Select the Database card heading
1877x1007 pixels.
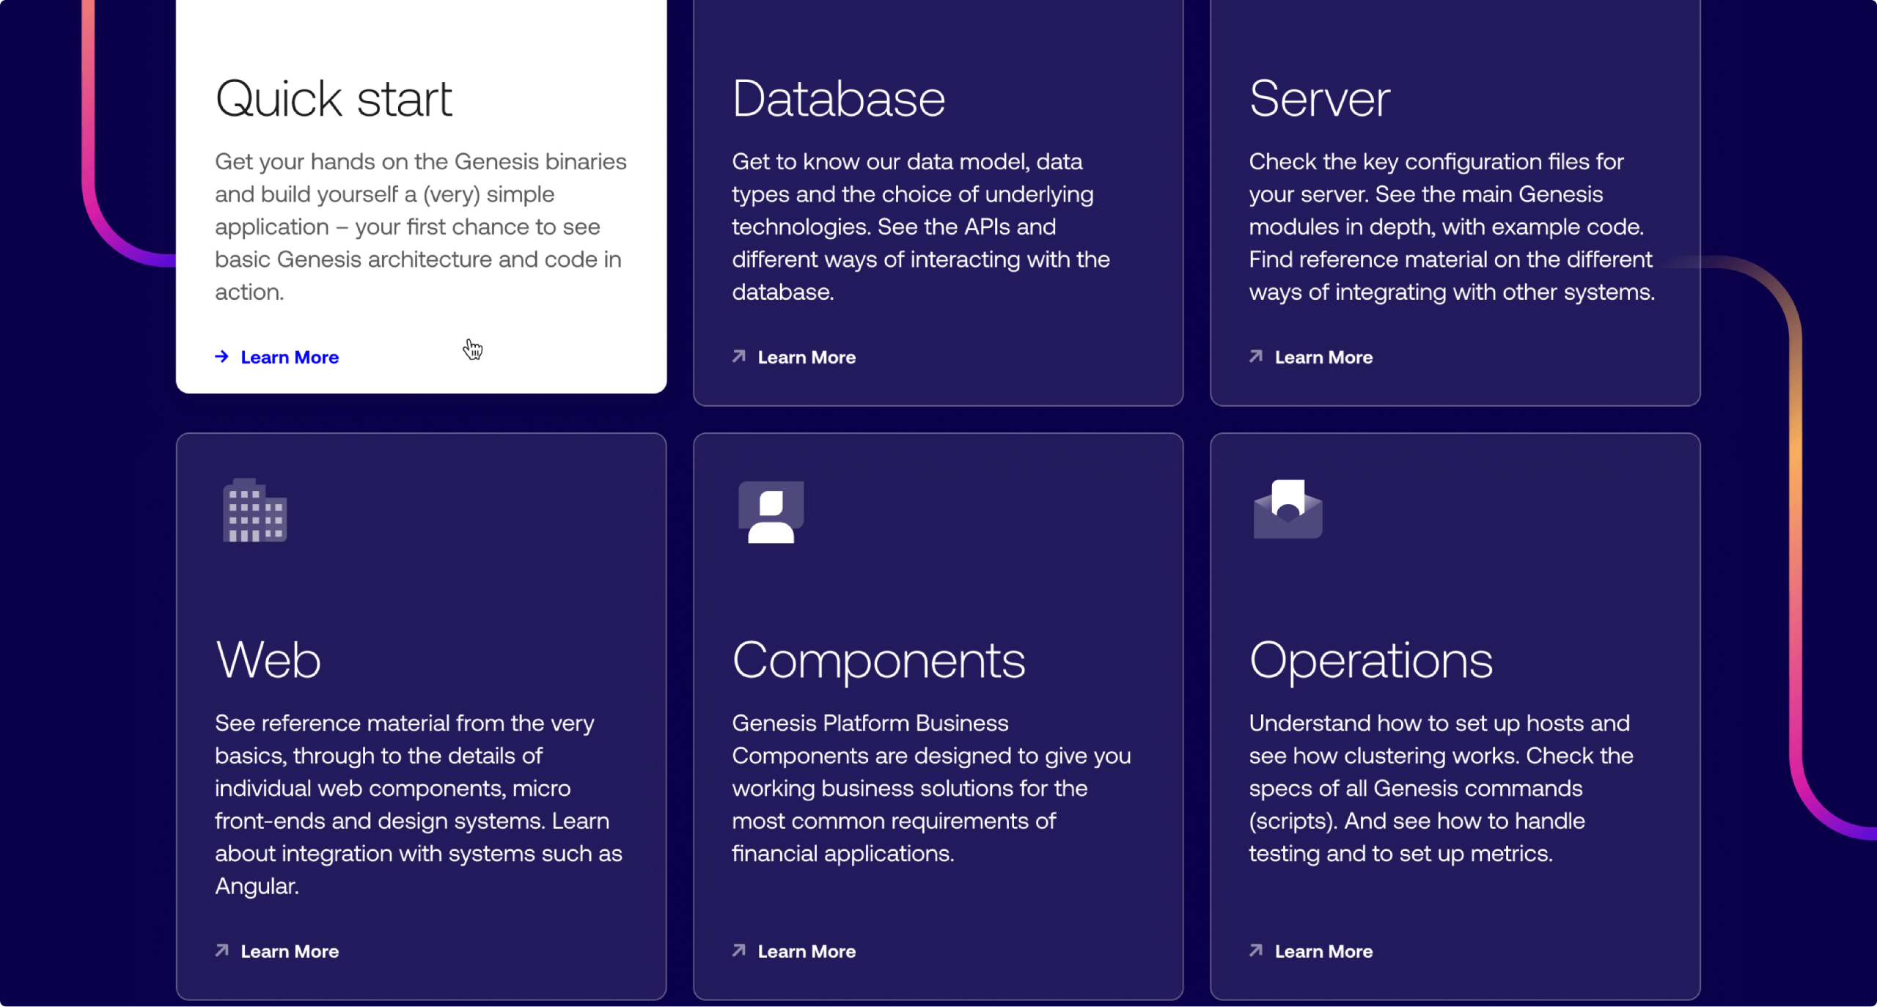point(839,99)
